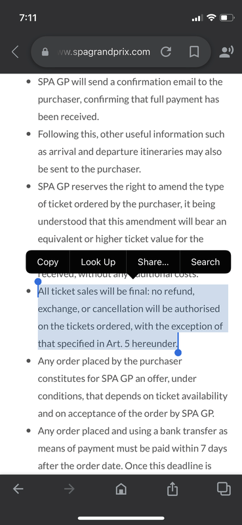Choose Look Up in the selection popup
This screenshot has width=242, height=525.
point(98,262)
